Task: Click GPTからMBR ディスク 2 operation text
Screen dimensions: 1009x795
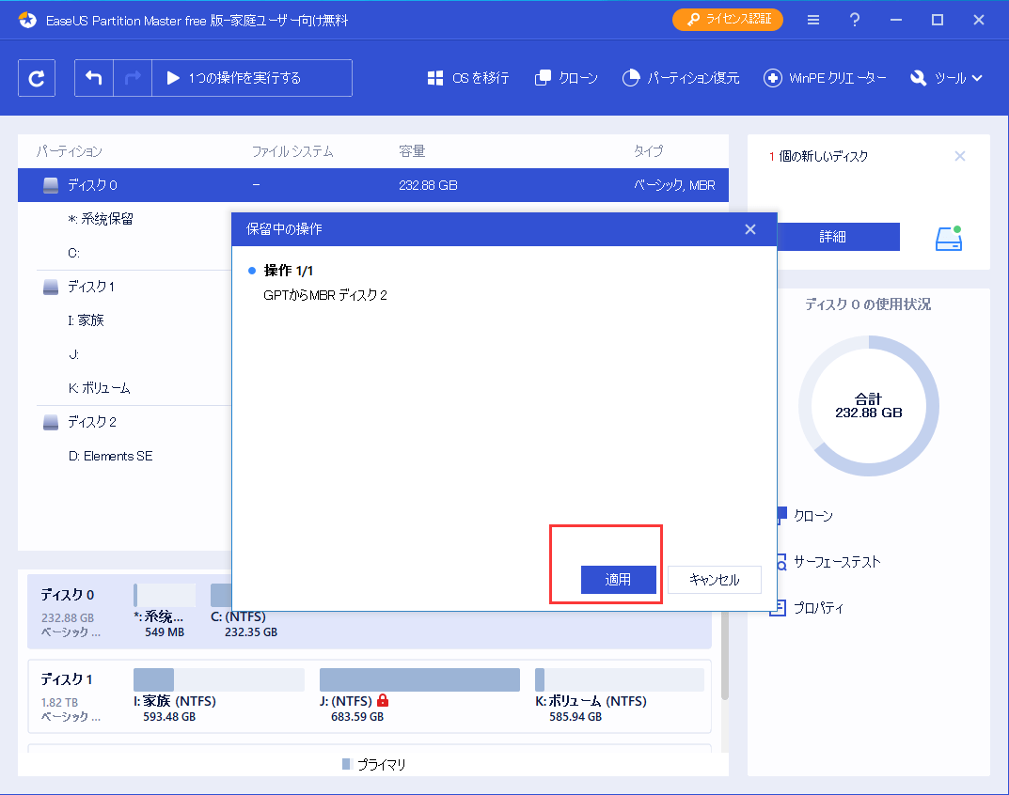Action: (x=325, y=295)
